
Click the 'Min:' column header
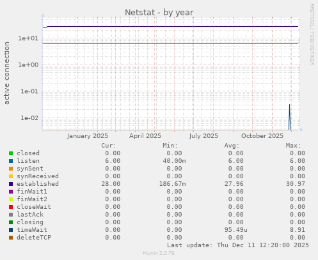click(x=170, y=146)
